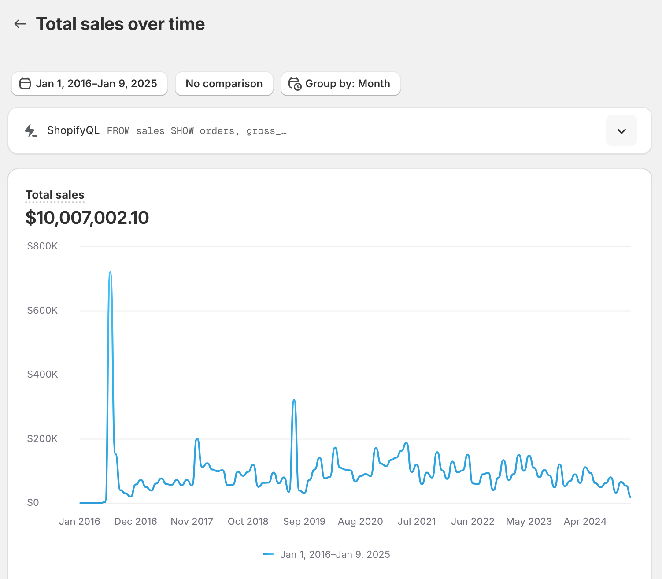Click the clock icon next to Group by
Image resolution: width=662 pixels, height=579 pixels.
pos(295,83)
